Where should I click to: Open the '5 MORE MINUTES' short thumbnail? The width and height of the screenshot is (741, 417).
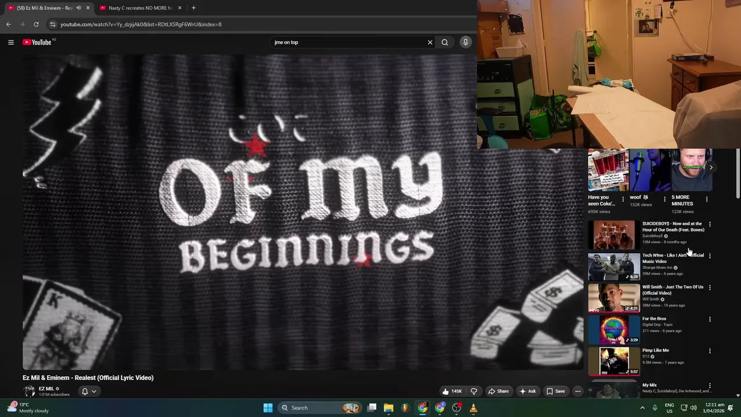click(692, 170)
